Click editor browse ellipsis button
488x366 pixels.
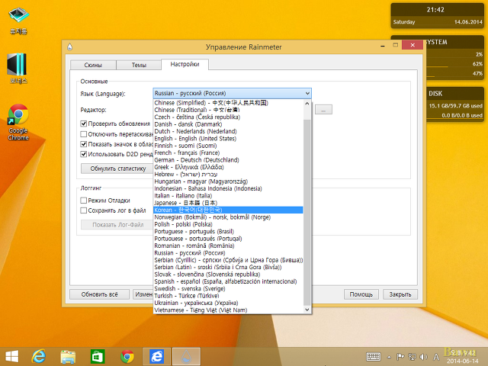323,110
